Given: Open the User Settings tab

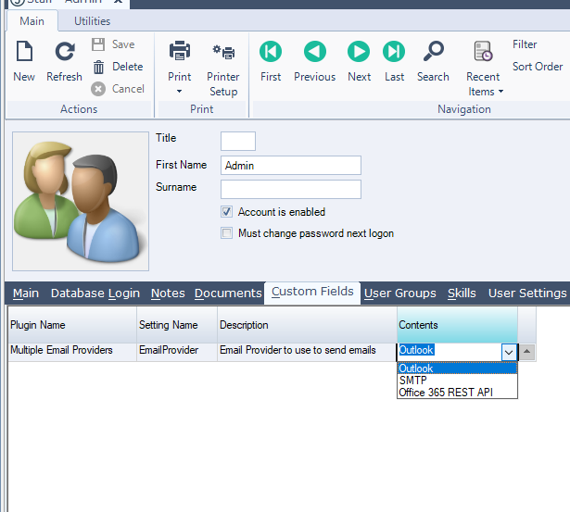Looking at the screenshot, I should [x=527, y=293].
